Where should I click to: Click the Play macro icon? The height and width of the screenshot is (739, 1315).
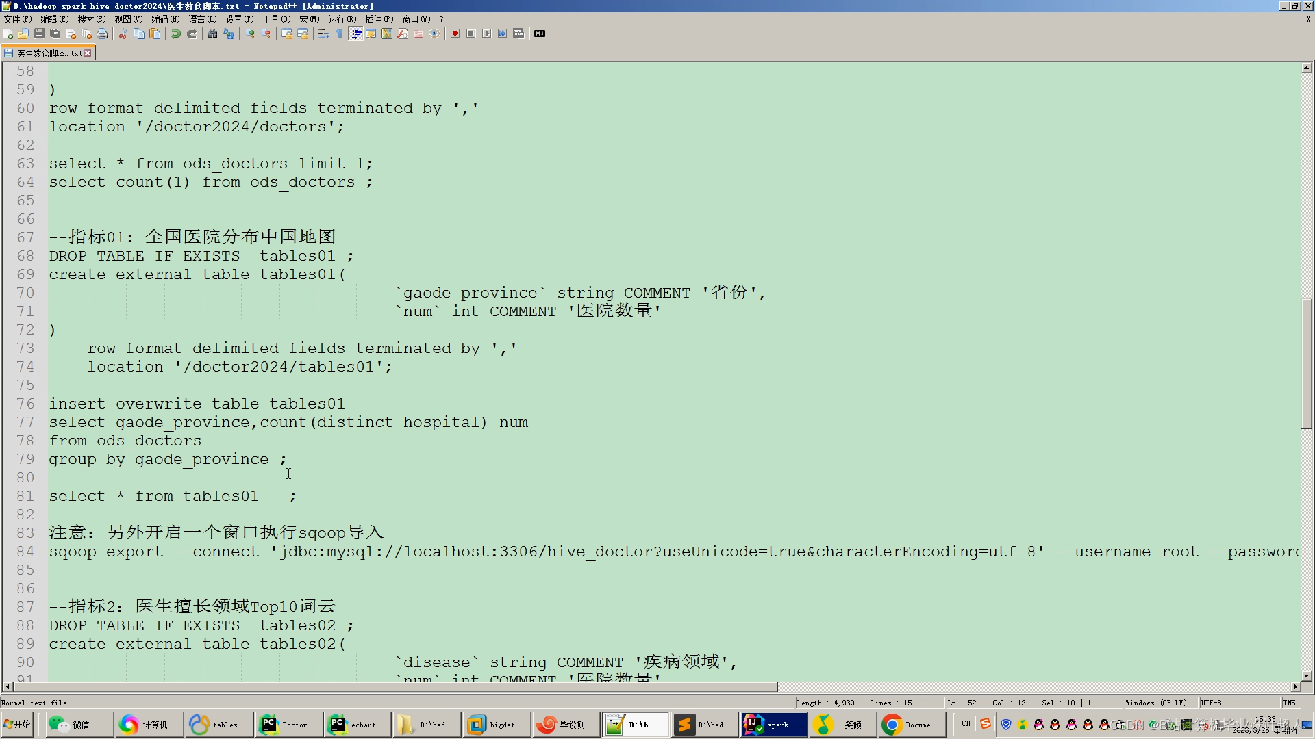point(486,34)
